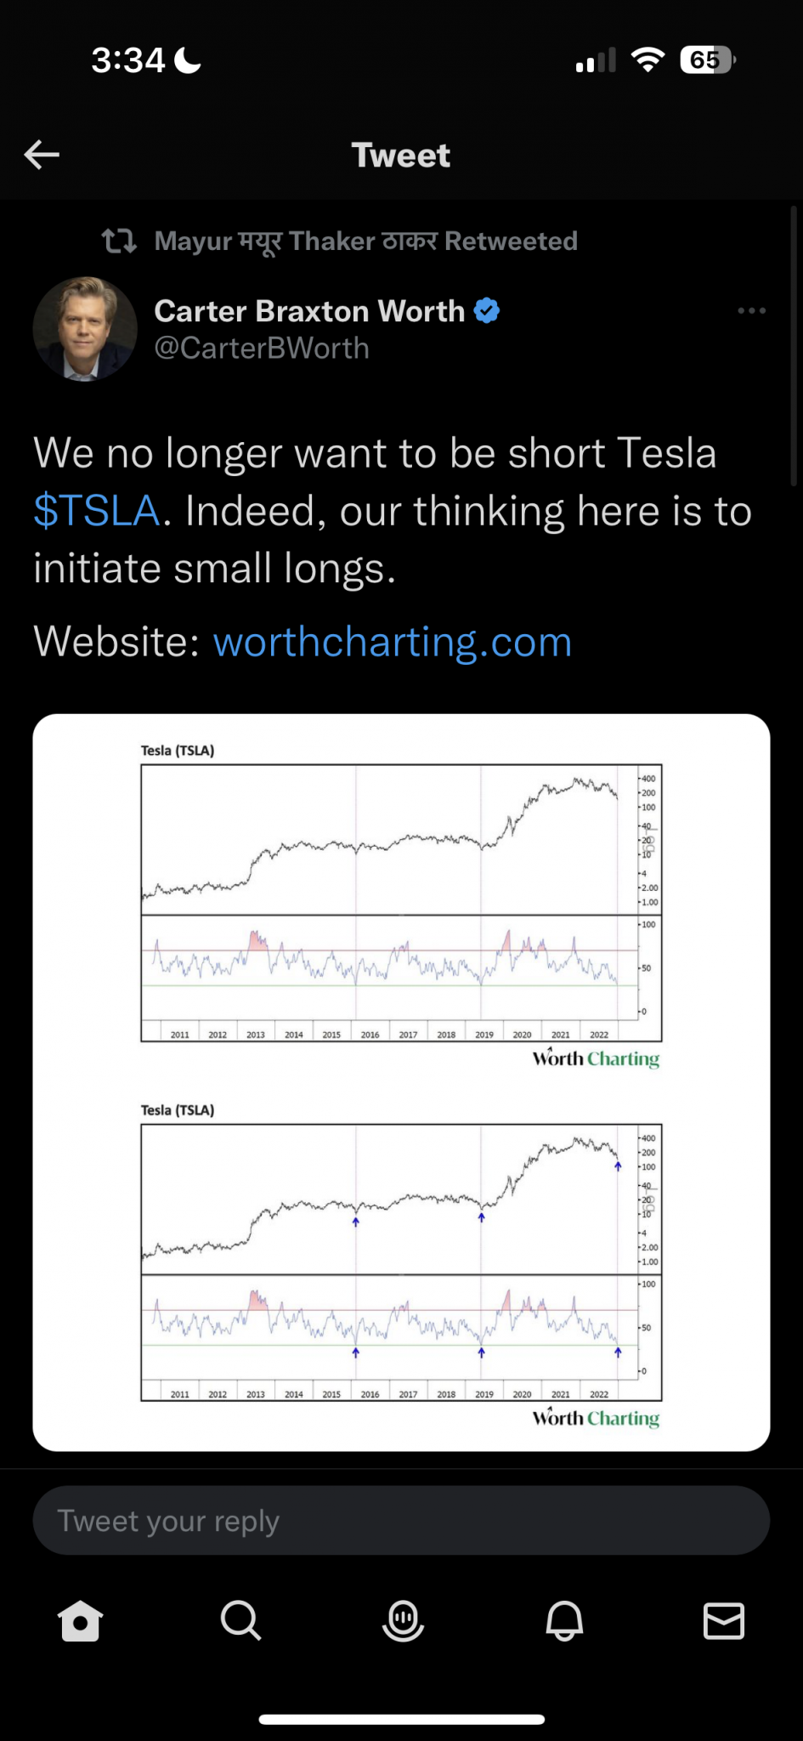Viewport: 803px width, 1741px height.
Task: Open the worthcharting.com link
Action: point(393,642)
